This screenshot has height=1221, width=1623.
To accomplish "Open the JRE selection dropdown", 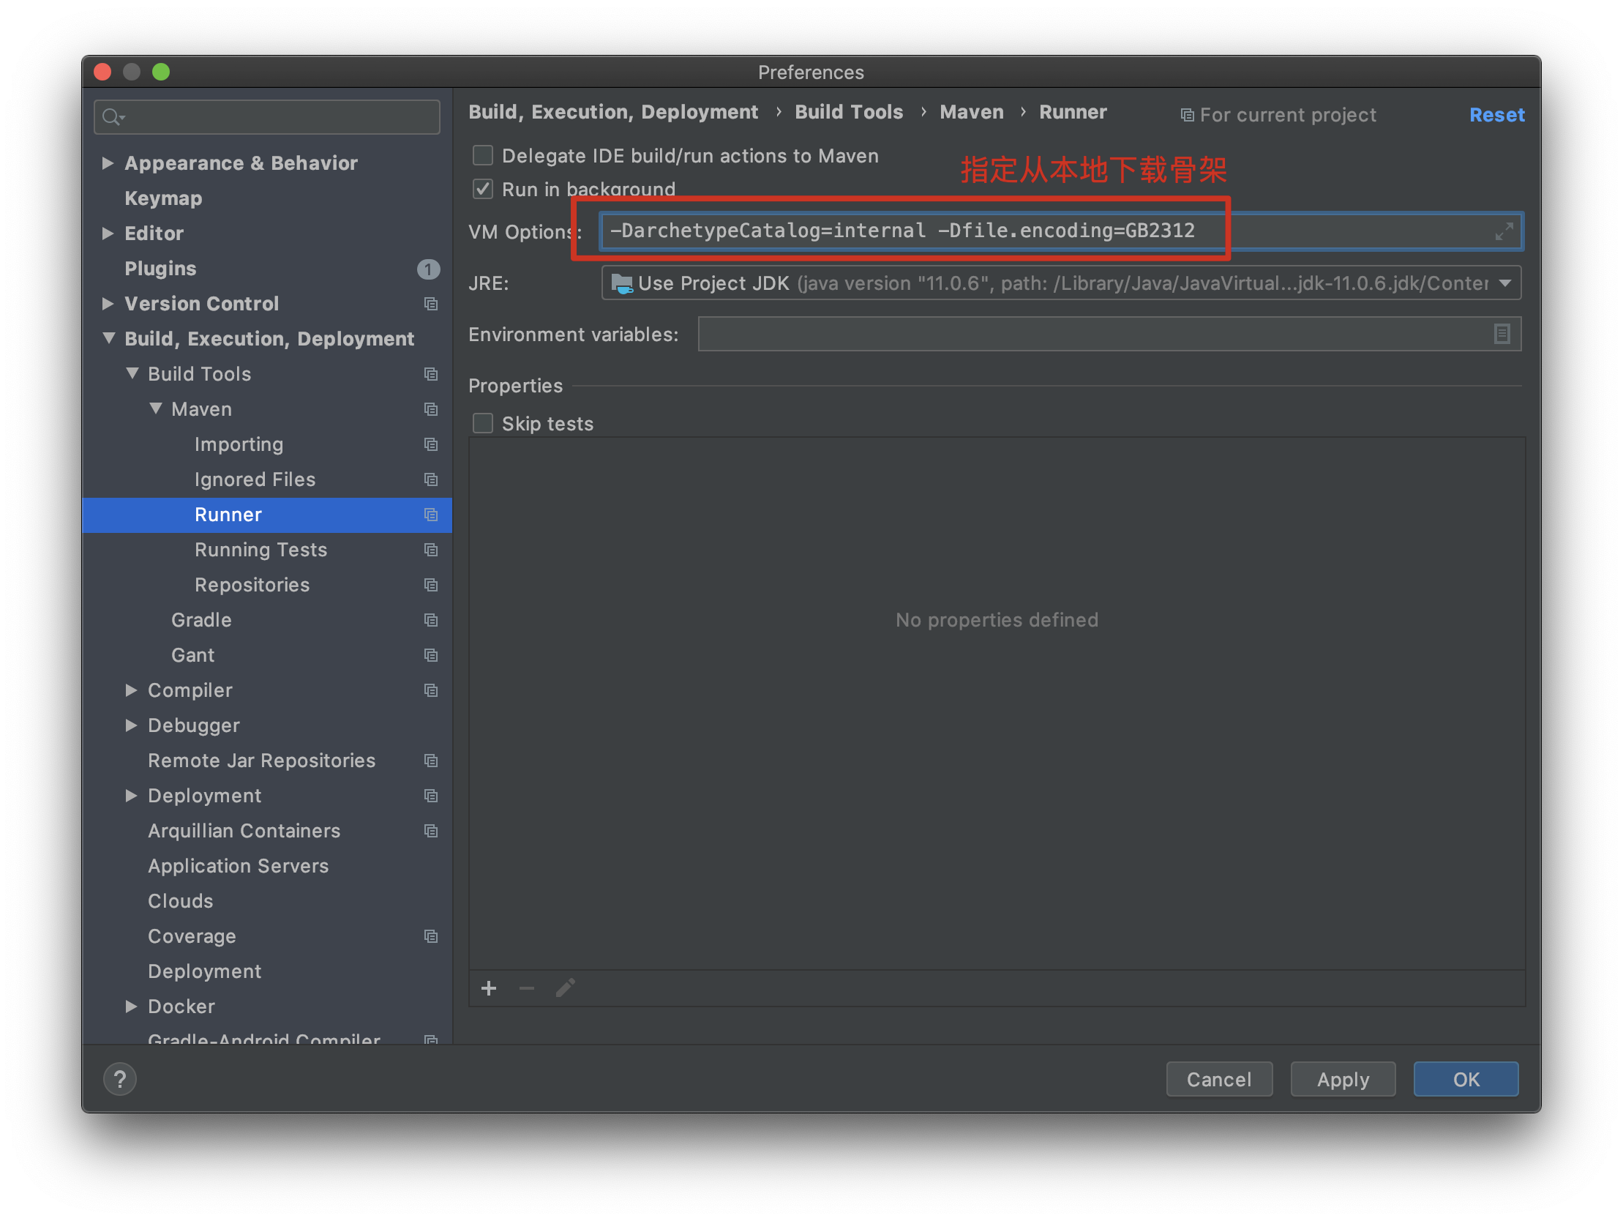I will click(x=1506, y=283).
